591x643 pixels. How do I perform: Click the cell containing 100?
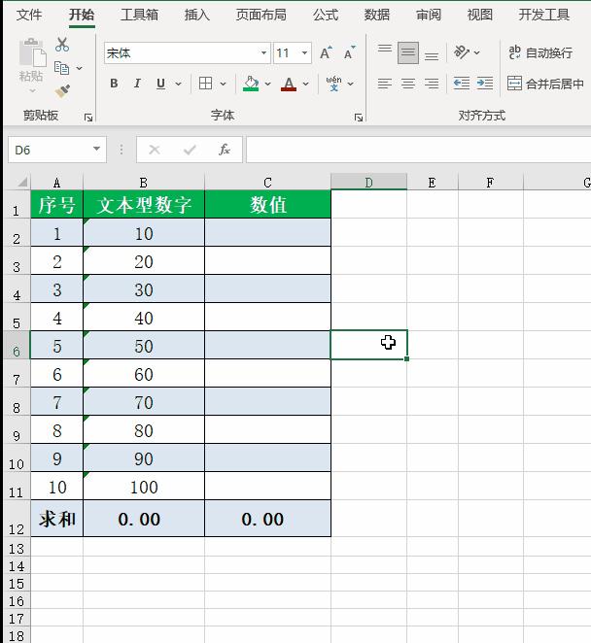click(x=144, y=487)
